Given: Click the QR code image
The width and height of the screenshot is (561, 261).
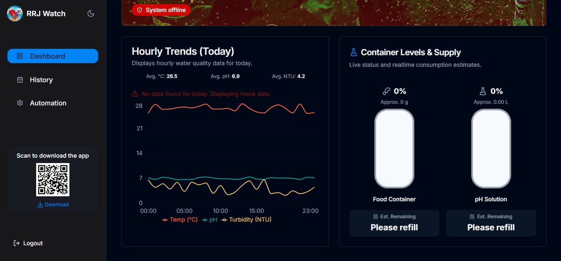Looking at the screenshot, I should click(x=53, y=180).
